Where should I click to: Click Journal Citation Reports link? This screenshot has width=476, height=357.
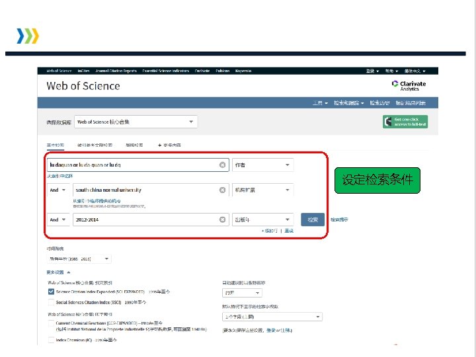pos(116,71)
